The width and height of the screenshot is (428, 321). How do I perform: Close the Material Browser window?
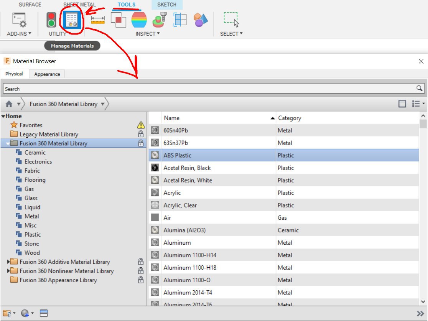tap(421, 61)
